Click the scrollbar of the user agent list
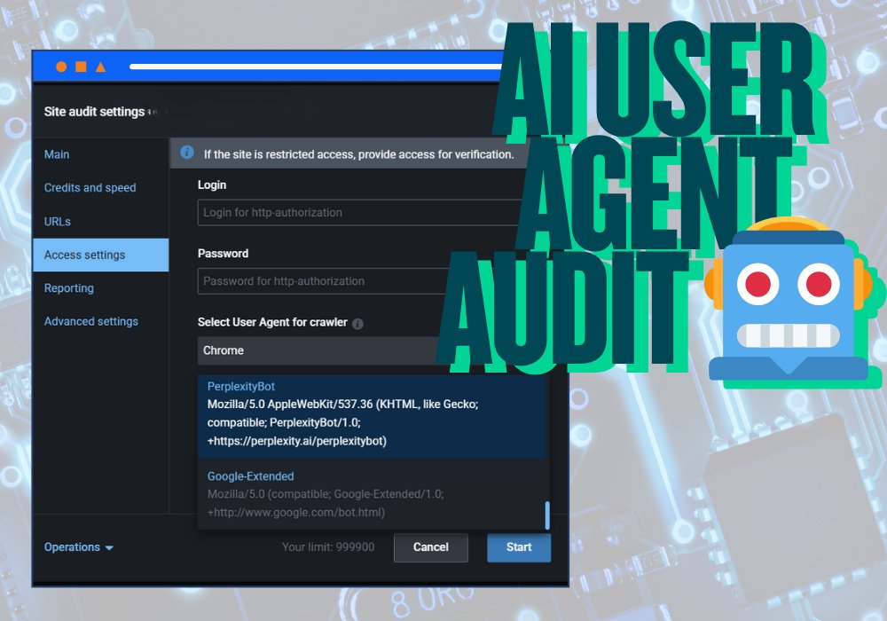This screenshot has width=887, height=621. pyautogui.click(x=546, y=515)
